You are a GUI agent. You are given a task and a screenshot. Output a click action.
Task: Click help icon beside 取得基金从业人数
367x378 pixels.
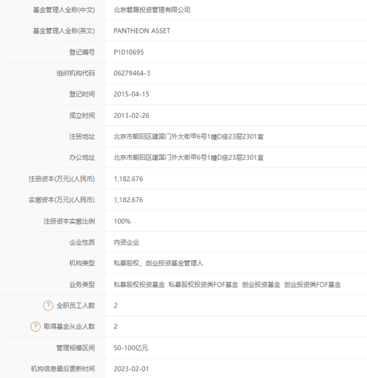click(35, 327)
